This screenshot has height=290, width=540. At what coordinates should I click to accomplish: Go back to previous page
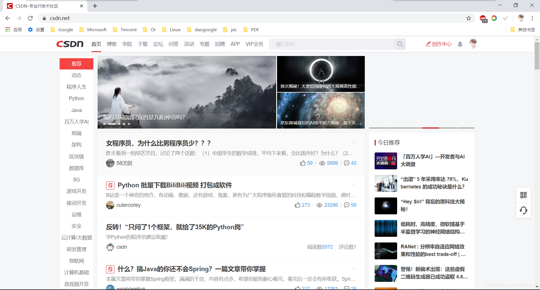[8, 18]
